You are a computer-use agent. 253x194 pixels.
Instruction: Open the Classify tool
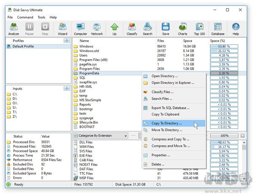pyautogui.click(x=132, y=29)
